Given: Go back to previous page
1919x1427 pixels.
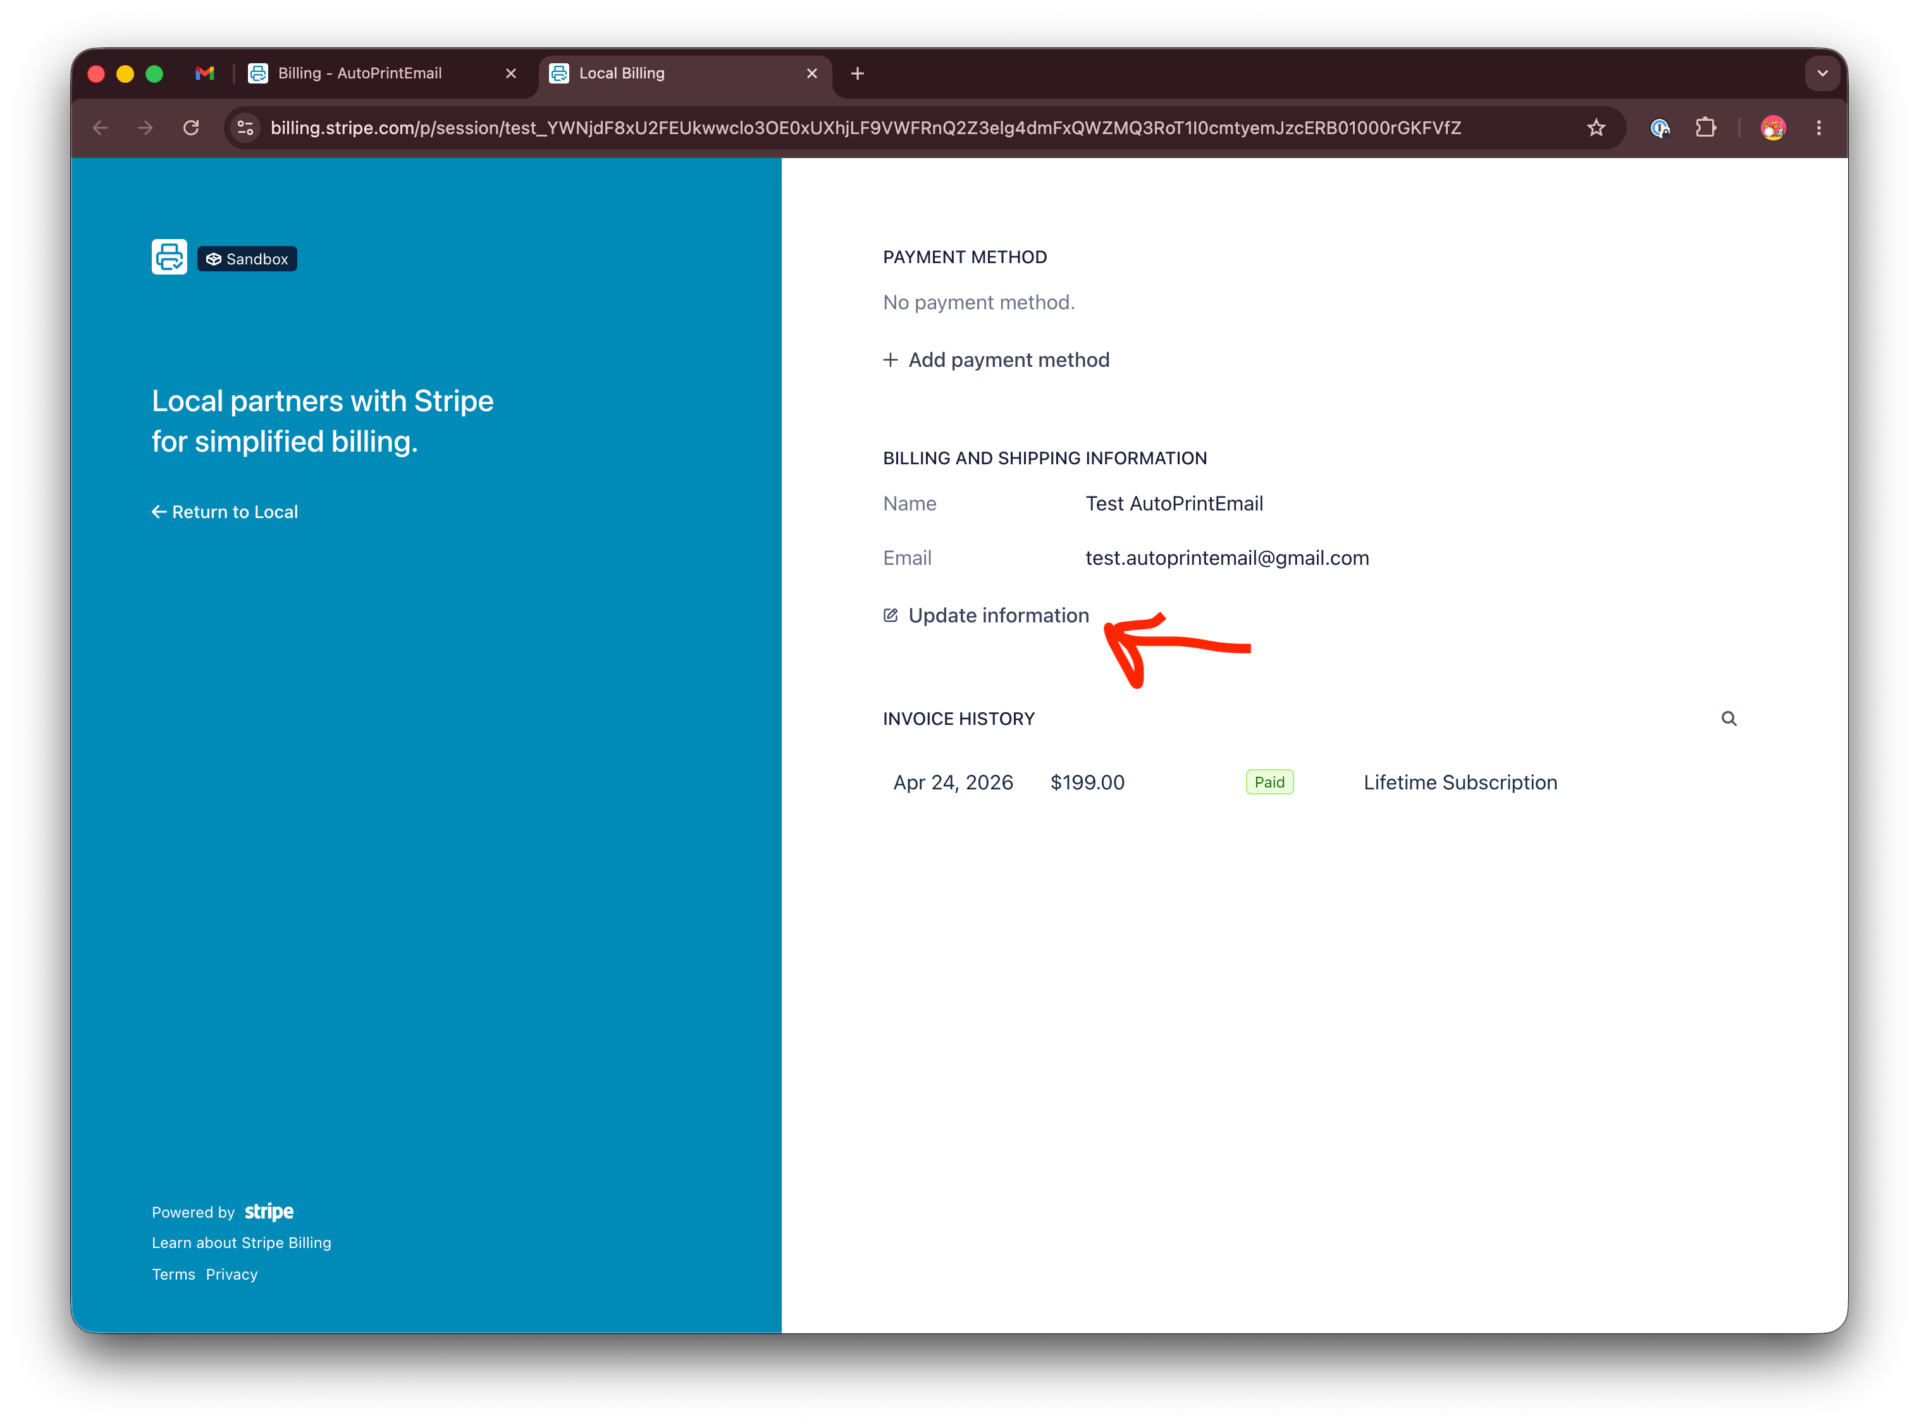Looking at the screenshot, I should 100,128.
